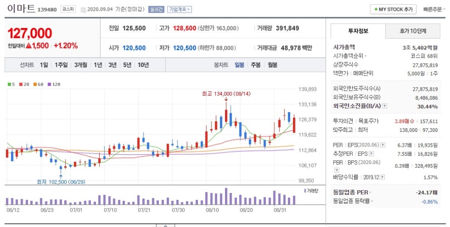Select the 주봉 candlestick chart
The image size is (450, 227).
click(x=256, y=65)
